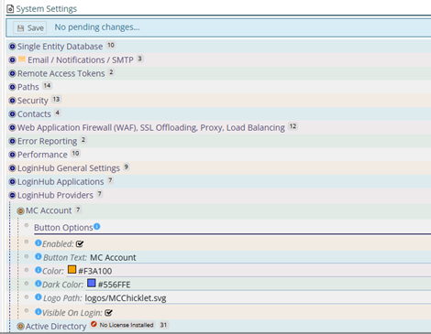
Task: Click the Single Entity Database label
Action: tap(60, 47)
